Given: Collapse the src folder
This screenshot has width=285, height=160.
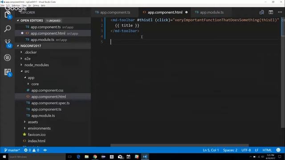Looking at the screenshot, I should (x=21, y=71).
